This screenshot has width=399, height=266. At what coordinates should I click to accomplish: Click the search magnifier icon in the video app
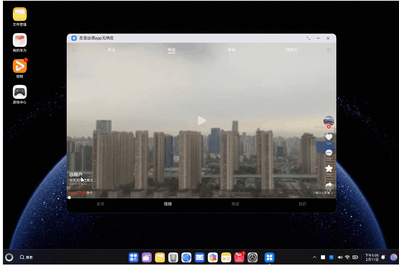point(74,50)
